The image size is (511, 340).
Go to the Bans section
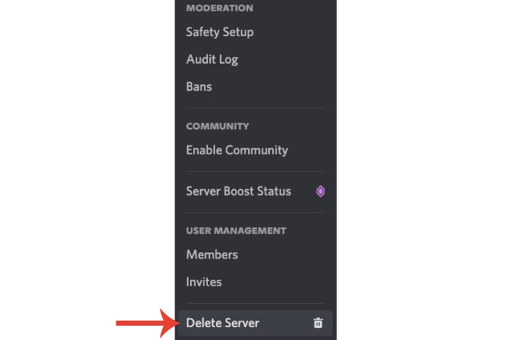tap(199, 86)
